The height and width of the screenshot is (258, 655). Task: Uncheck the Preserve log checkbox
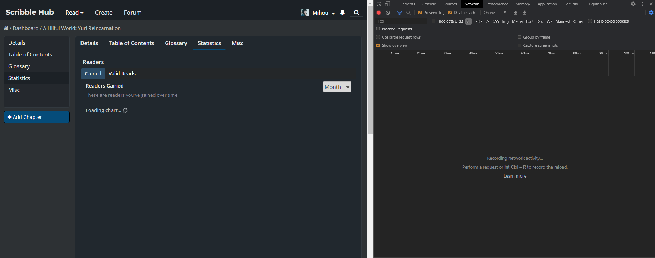pyautogui.click(x=420, y=13)
